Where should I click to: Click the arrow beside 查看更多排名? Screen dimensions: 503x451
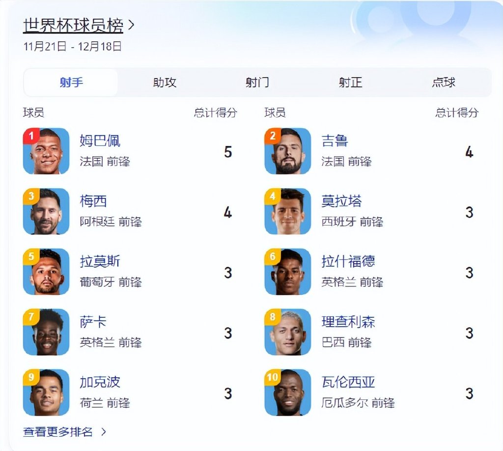click(104, 432)
